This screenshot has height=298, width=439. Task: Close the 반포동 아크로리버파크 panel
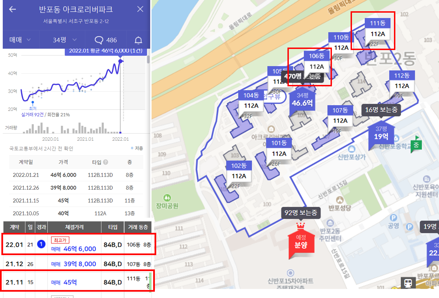140,9
